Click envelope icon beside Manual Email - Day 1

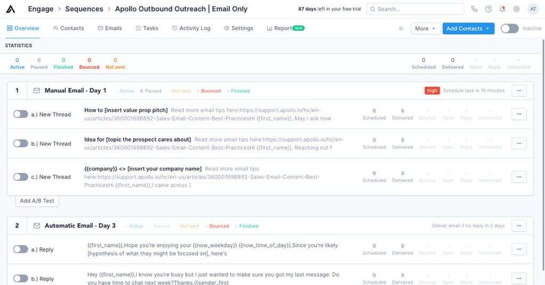click(x=37, y=91)
